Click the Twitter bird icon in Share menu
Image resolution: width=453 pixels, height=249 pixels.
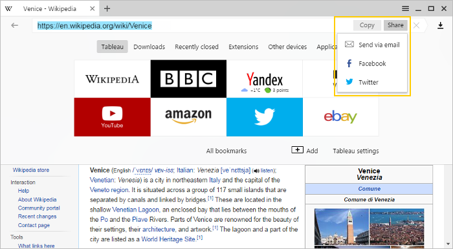click(349, 81)
